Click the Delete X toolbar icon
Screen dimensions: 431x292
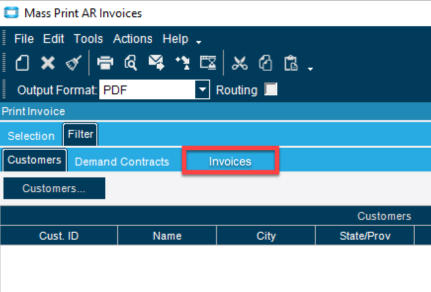coord(48,63)
